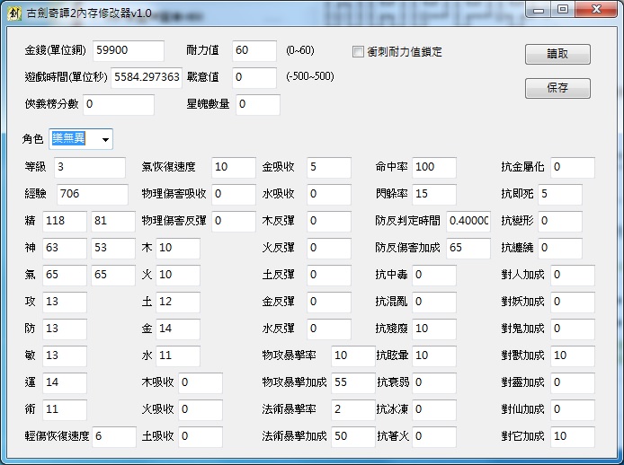This screenshot has width=624, height=465.
Task: Select the 星魄數量 input field
Action: point(259,105)
